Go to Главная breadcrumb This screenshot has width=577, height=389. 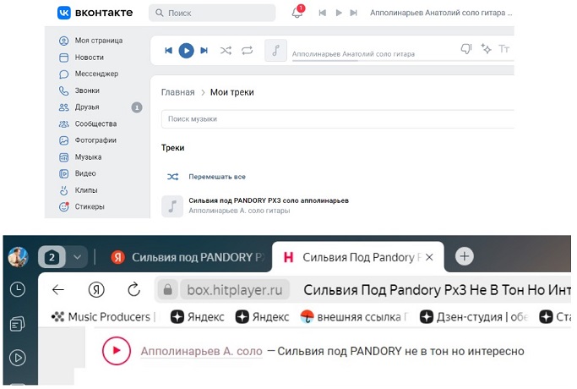(177, 92)
